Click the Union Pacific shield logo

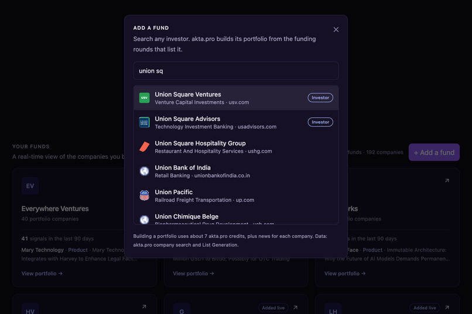tap(144, 195)
